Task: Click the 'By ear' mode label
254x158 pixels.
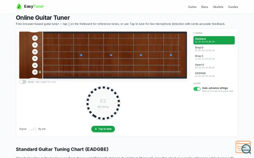Action: click(42, 129)
